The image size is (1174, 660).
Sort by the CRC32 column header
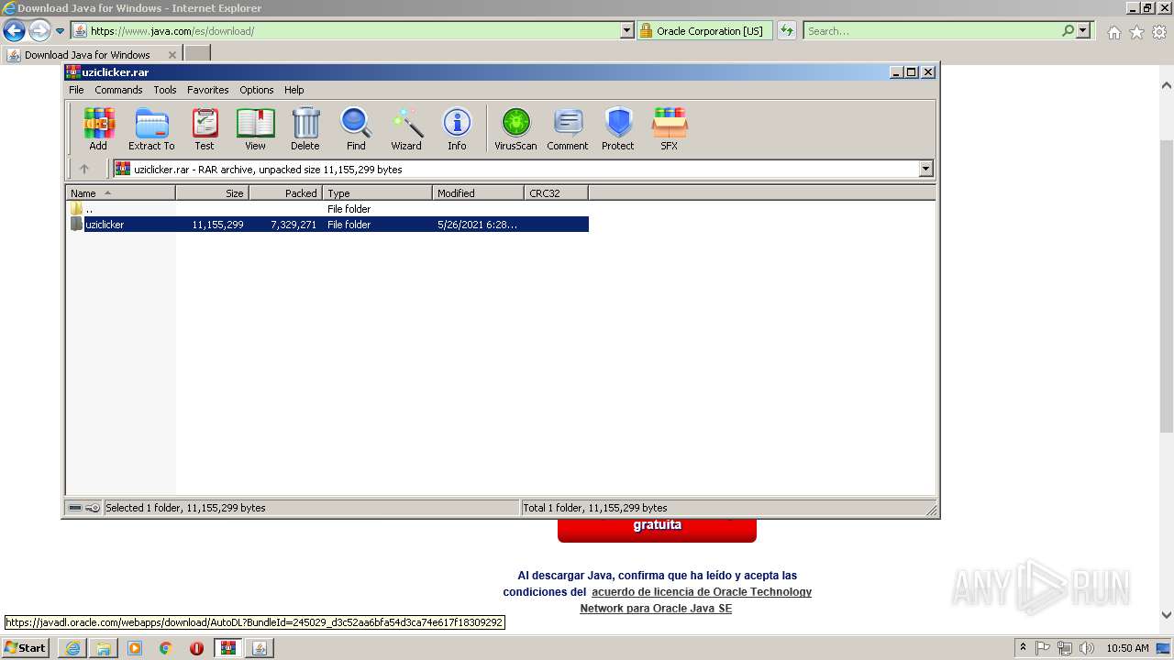pos(557,193)
